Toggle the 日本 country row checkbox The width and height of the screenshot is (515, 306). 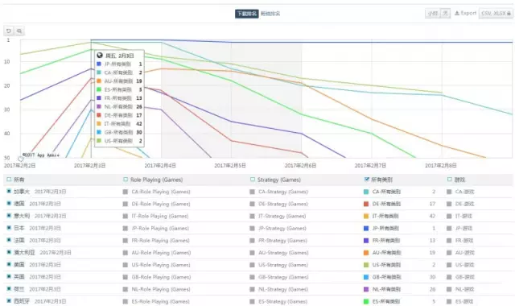(x=9, y=228)
